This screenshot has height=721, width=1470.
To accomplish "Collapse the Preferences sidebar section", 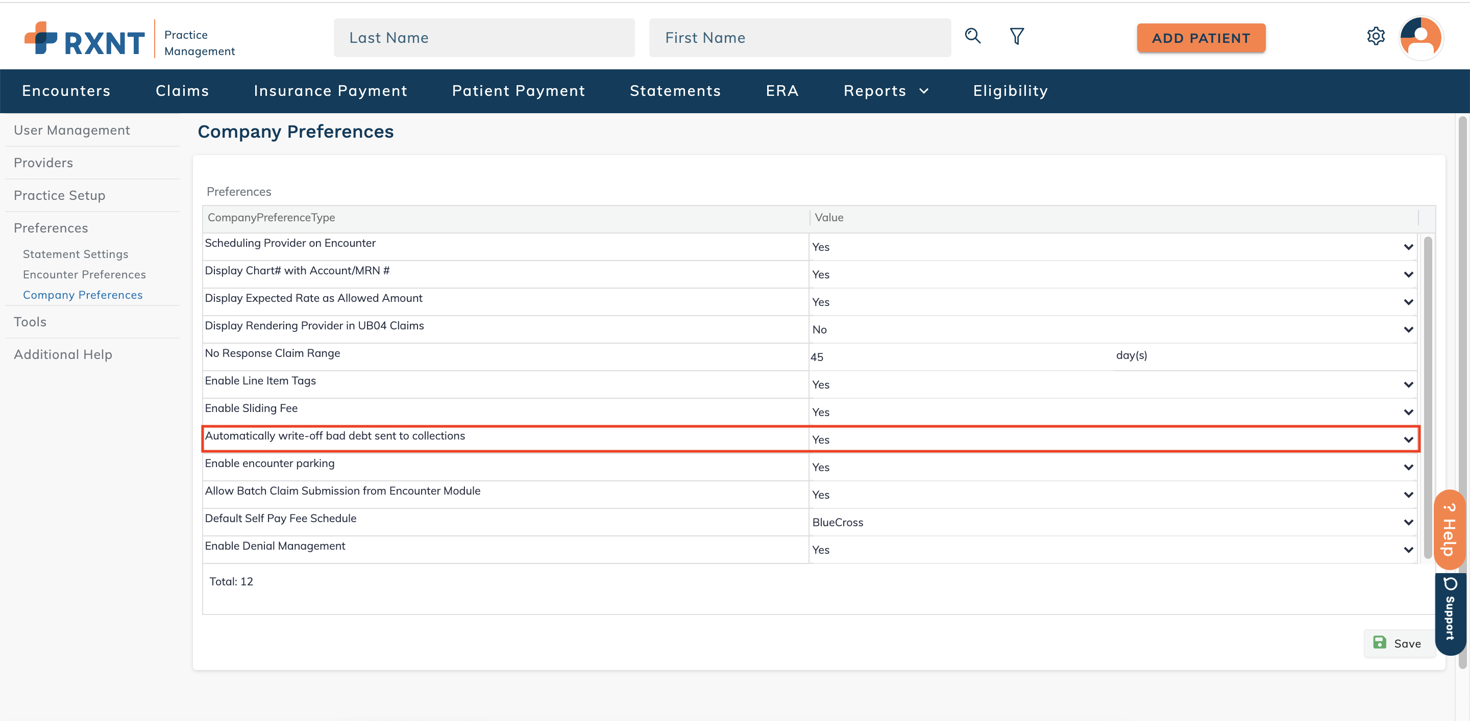I will click(51, 228).
